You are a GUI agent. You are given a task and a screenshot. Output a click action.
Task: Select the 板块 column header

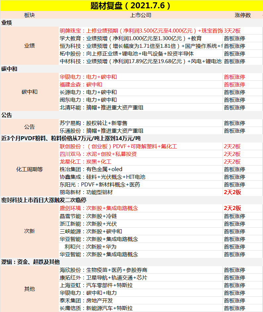point(30,15)
